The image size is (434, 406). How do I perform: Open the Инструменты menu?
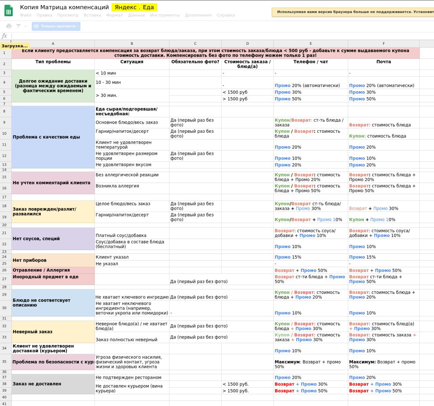tap(165, 15)
